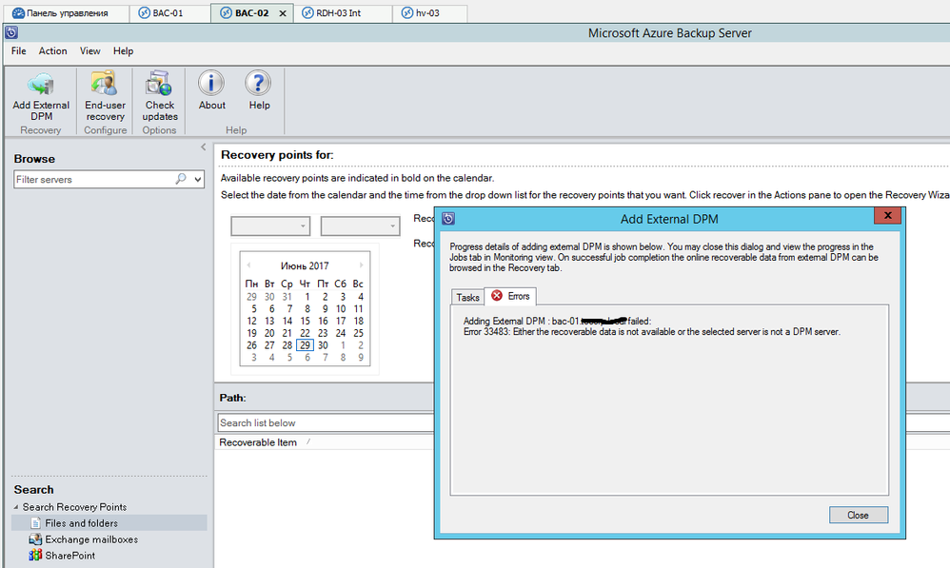This screenshot has width=950, height=568.
Task: Click the Панель управления tab icon
Action: [18, 12]
